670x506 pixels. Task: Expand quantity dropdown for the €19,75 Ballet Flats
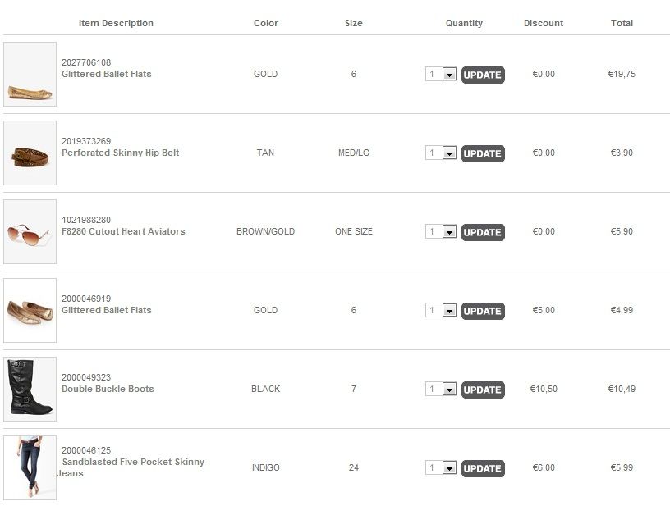449,75
